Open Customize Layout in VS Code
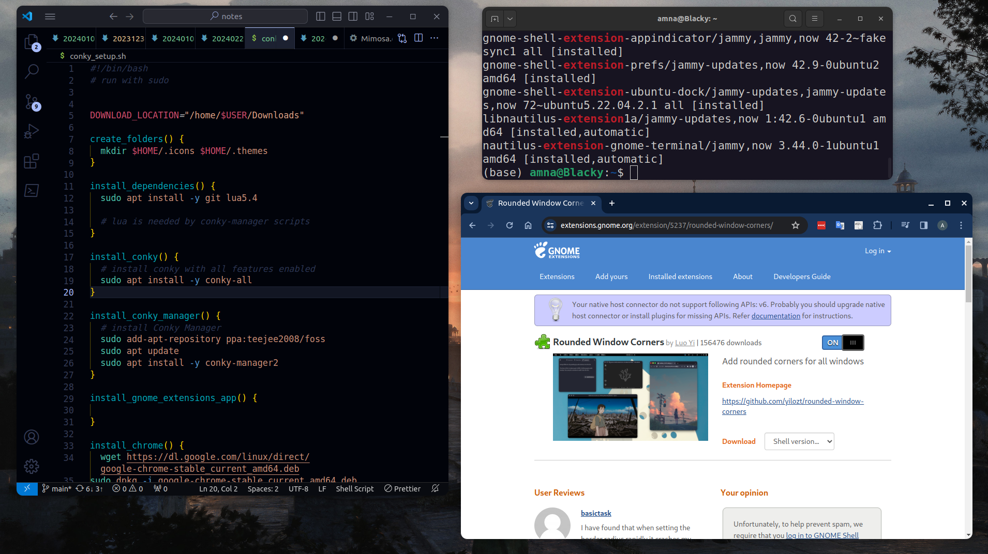This screenshot has height=554, width=988. (369, 17)
